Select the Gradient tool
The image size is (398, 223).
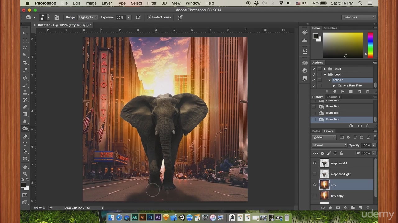25,114
